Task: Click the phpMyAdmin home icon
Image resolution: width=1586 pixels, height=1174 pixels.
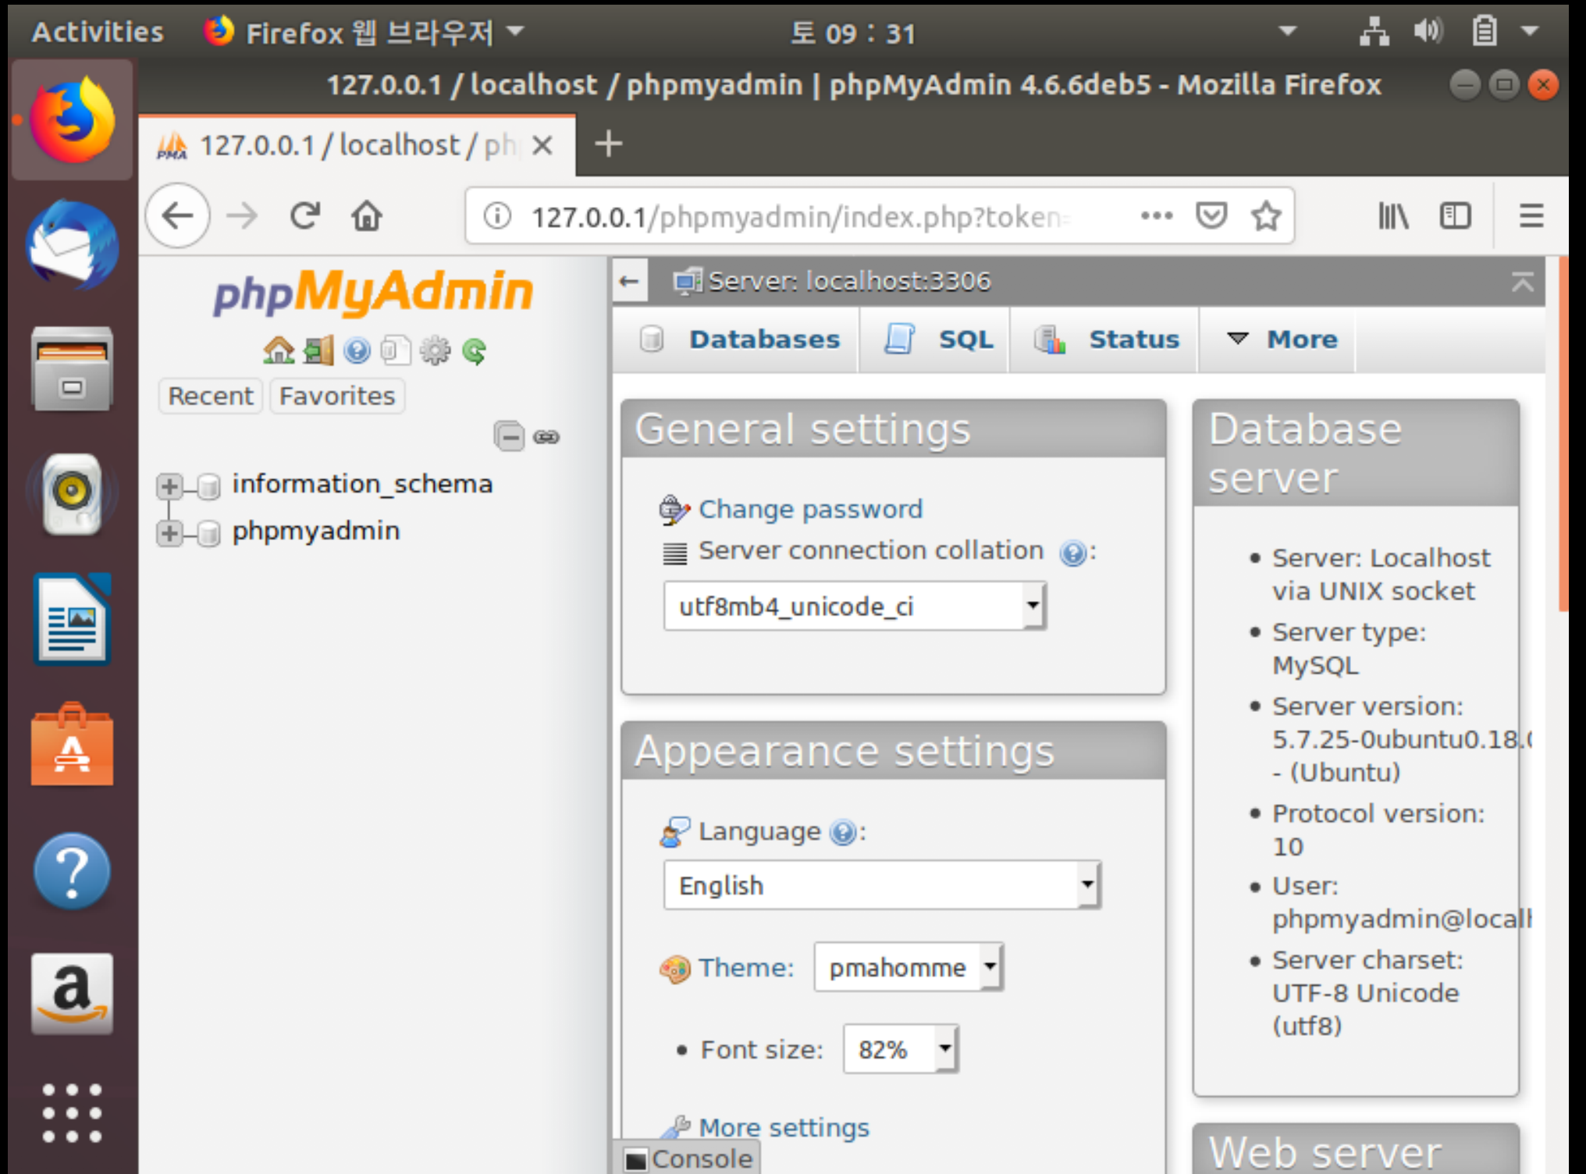Action: pos(279,350)
